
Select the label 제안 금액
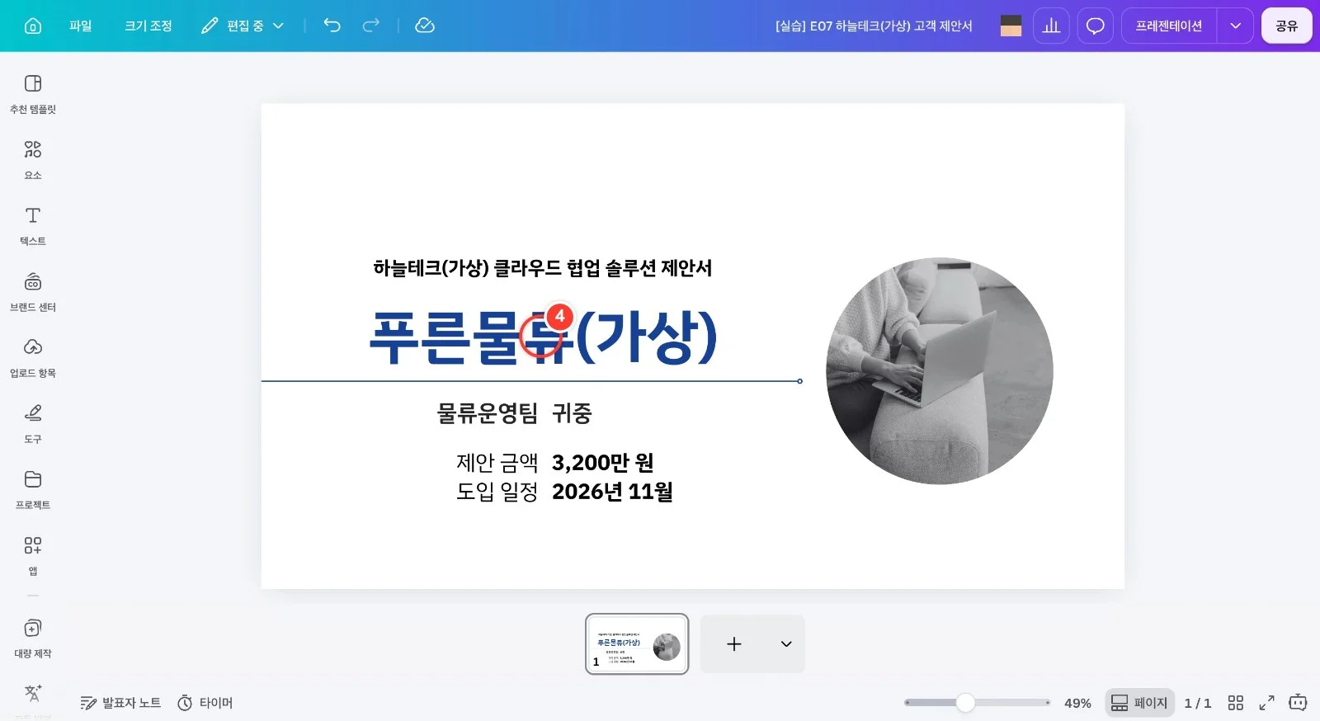click(x=497, y=462)
